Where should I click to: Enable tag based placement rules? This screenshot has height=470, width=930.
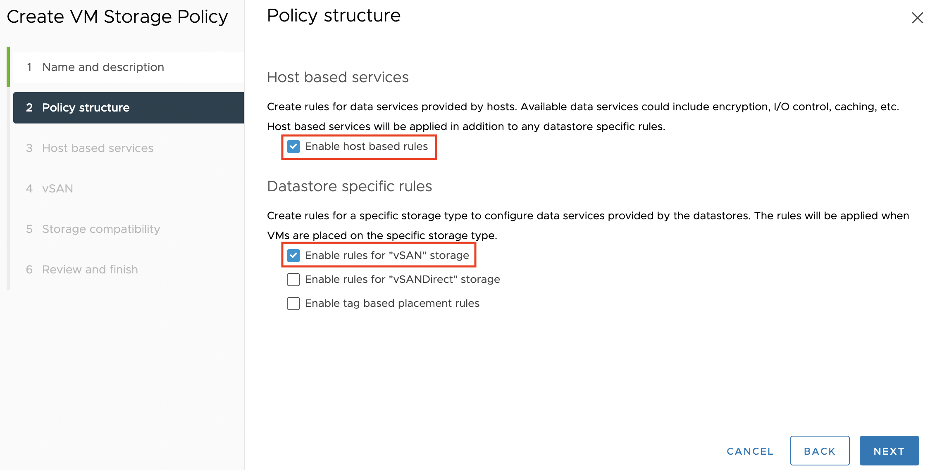(x=293, y=304)
